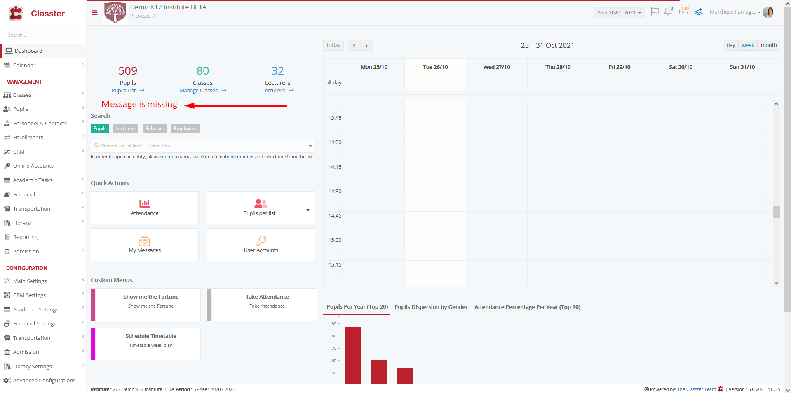Image resolution: width=791 pixels, height=393 pixels.
Task: Click the Classter logo icon
Action: (16, 13)
